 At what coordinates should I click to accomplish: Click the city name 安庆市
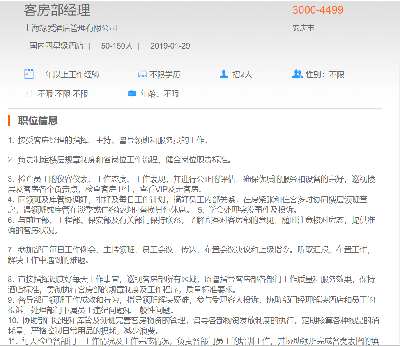tap(303, 28)
